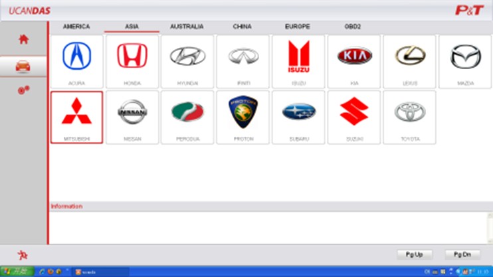
Task: Open the Windows Start button
Action: point(17,272)
